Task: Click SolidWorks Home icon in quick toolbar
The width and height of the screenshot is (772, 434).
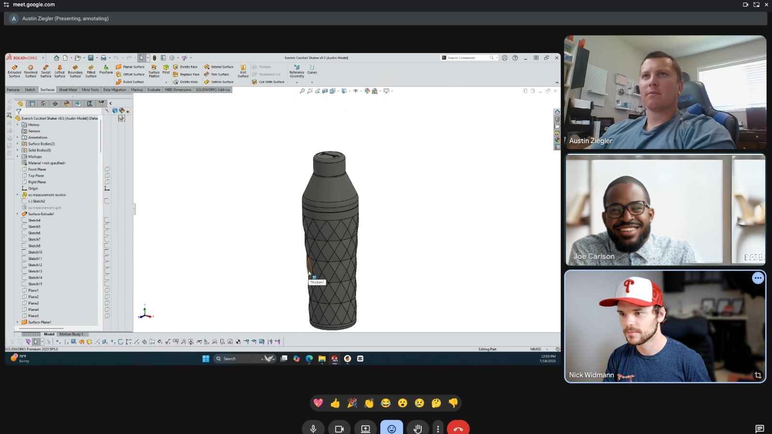Action: (x=56, y=58)
